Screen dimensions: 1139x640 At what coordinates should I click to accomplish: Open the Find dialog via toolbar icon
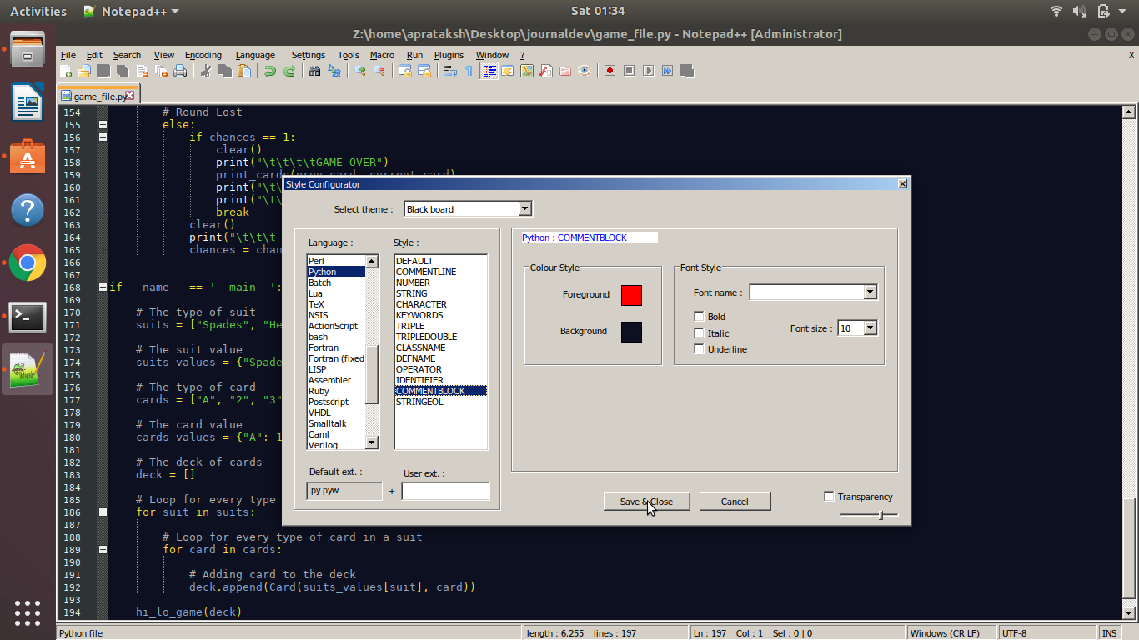coord(314,71)
